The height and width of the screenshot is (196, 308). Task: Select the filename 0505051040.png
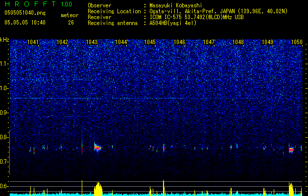(25, 13)
